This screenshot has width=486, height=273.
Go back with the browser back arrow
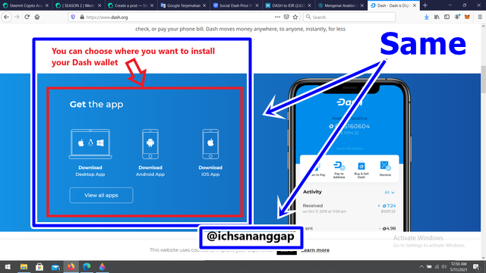pyautogui.click(x=7, y=17)
